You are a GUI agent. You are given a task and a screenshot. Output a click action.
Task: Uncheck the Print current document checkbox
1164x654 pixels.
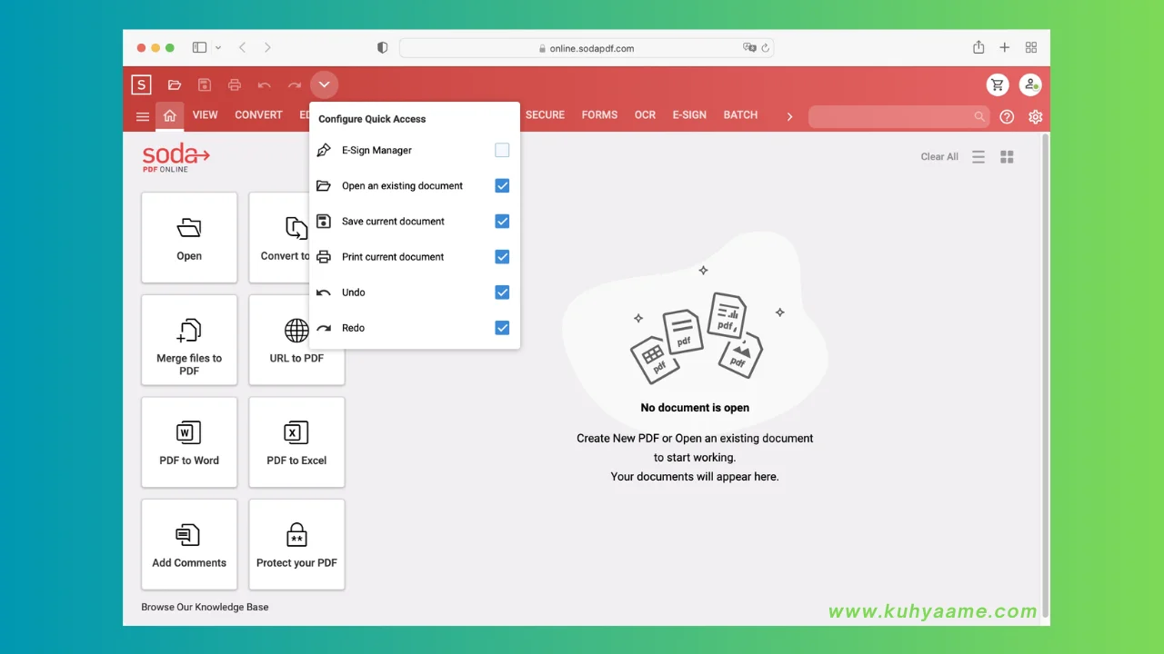[502, 256]
